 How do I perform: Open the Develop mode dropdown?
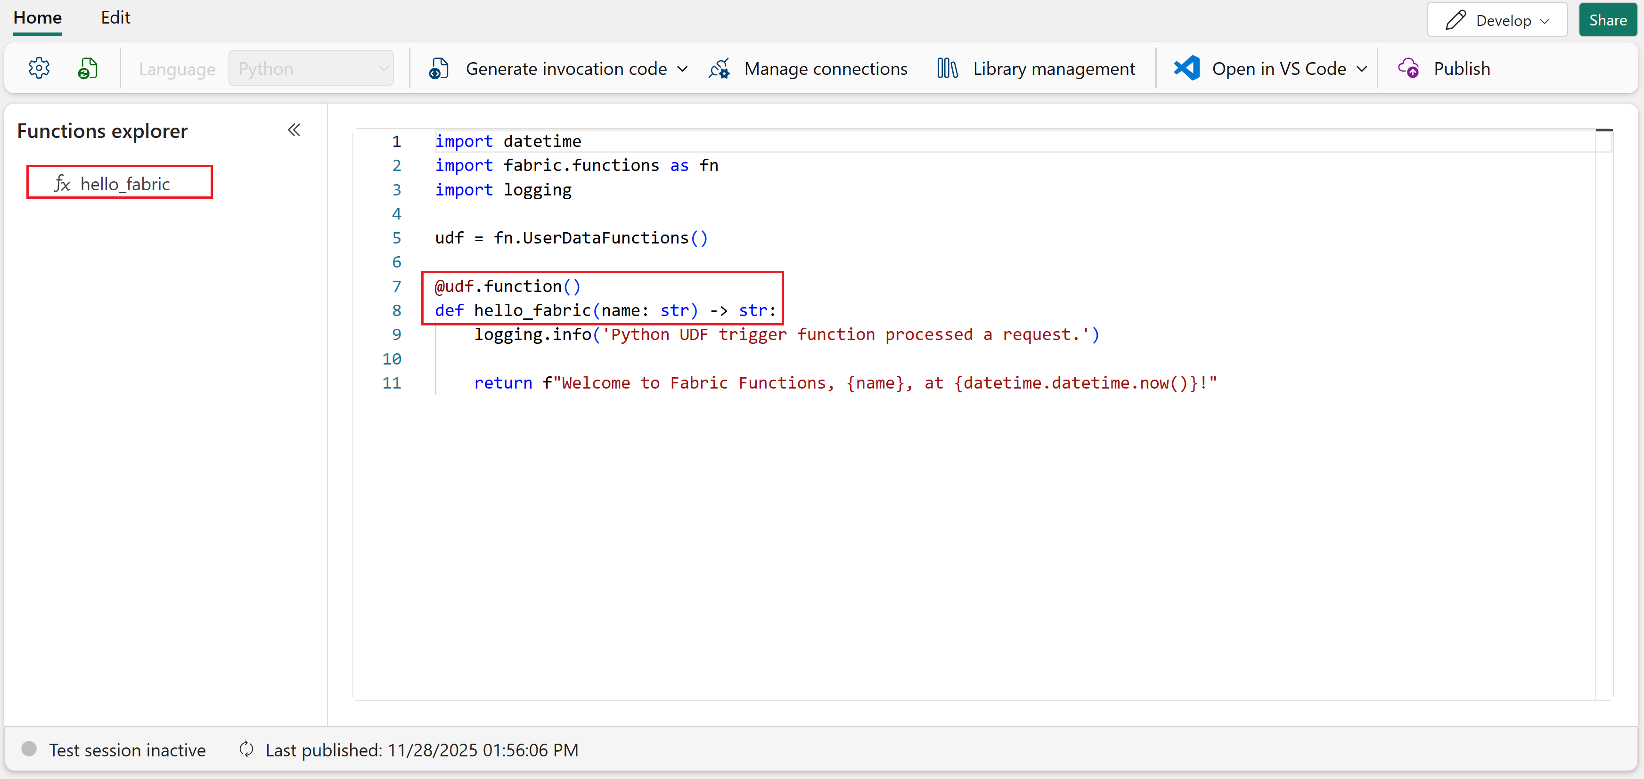[x=1497, y=20]
